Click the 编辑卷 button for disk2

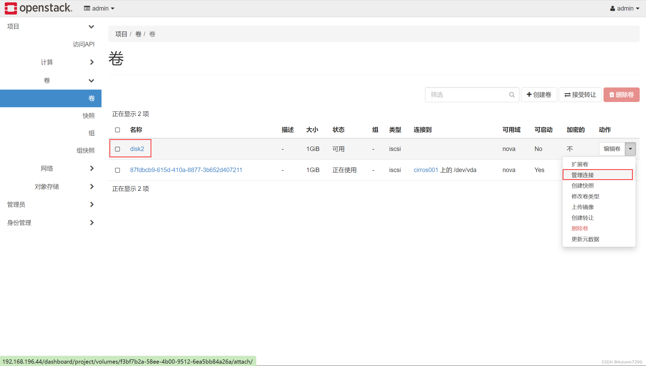(612, 149)
